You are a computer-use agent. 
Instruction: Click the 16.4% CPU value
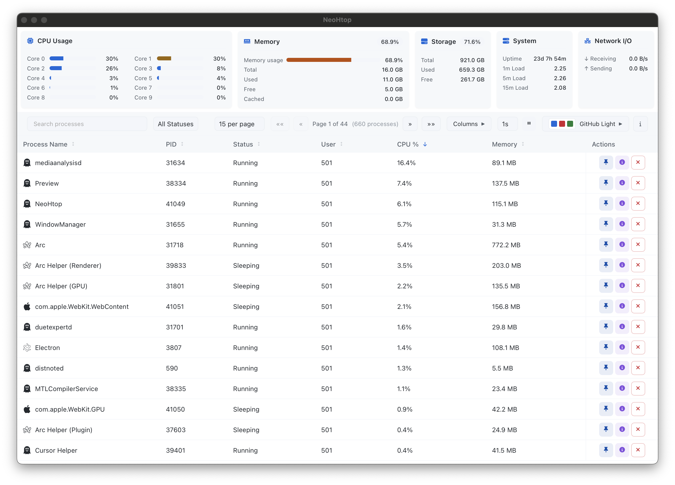pos(406,163)
